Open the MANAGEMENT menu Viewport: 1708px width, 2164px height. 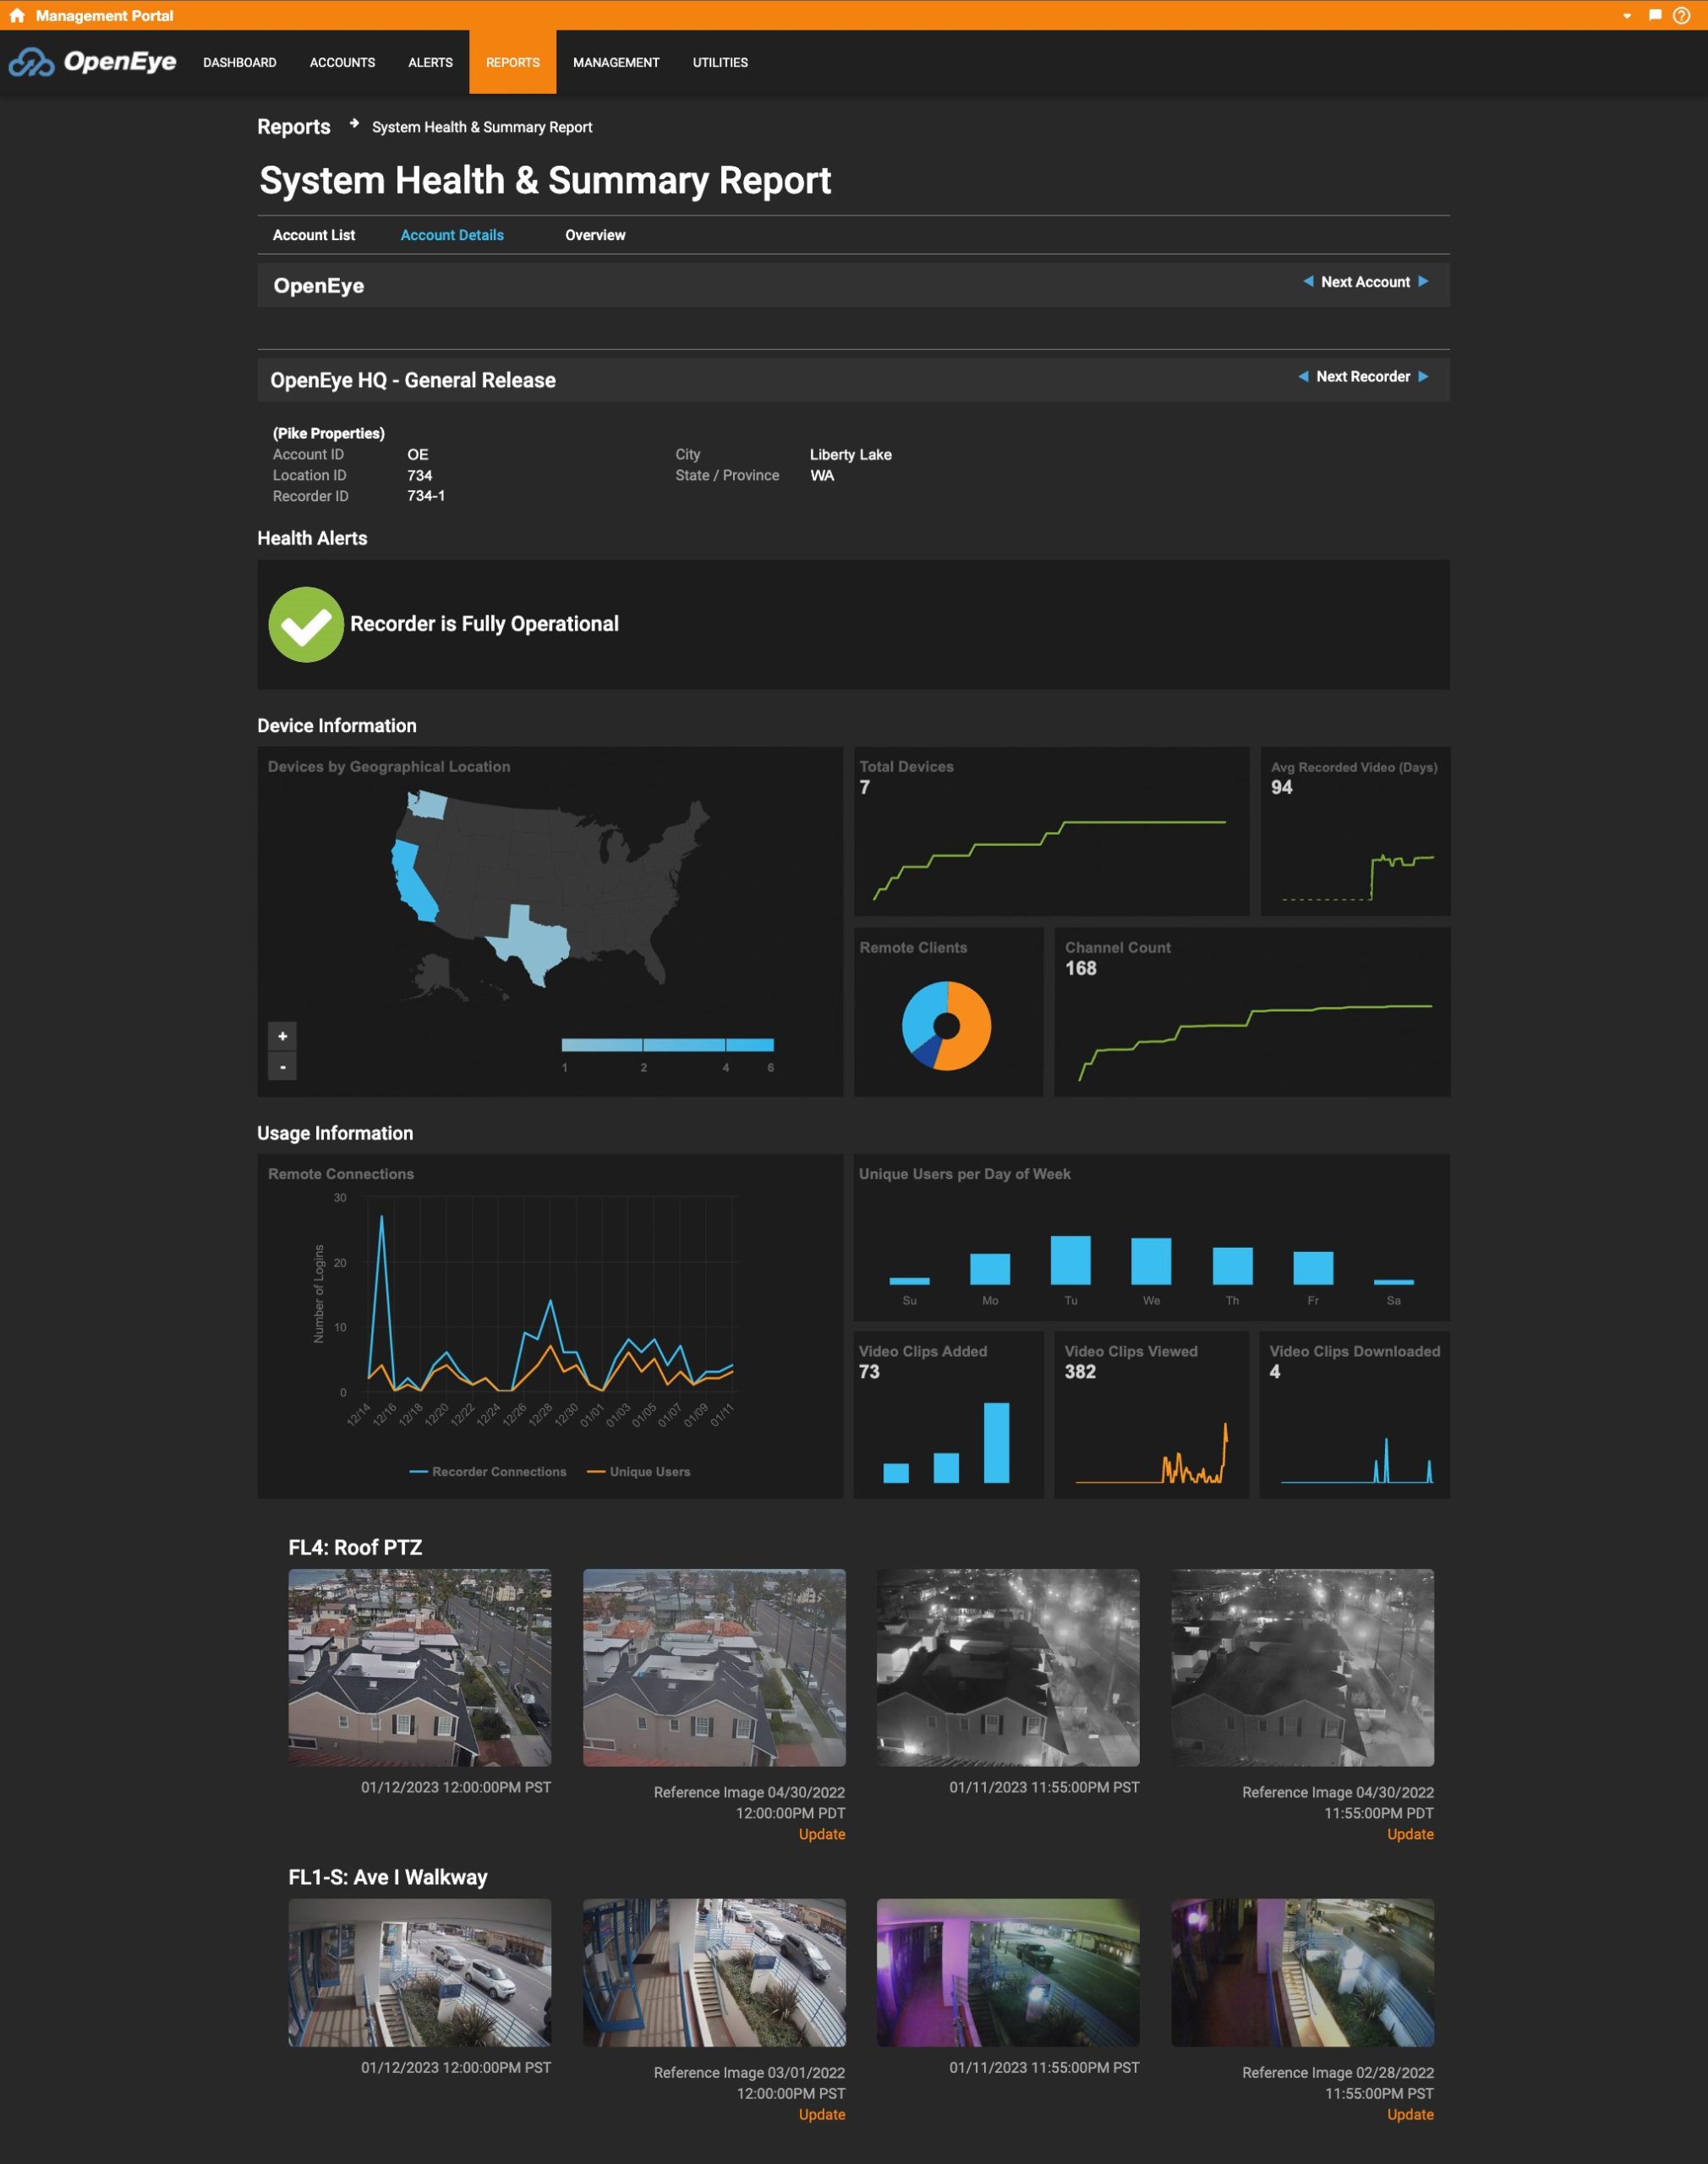click(616, 62)
